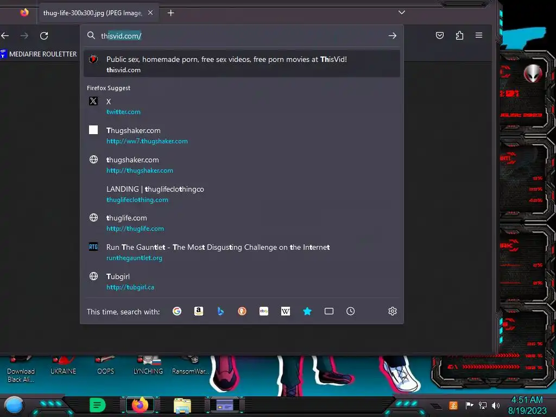Click inside the address bar text field
The height and width of the screenshot is (417, 556).
[x=241, y=36]
